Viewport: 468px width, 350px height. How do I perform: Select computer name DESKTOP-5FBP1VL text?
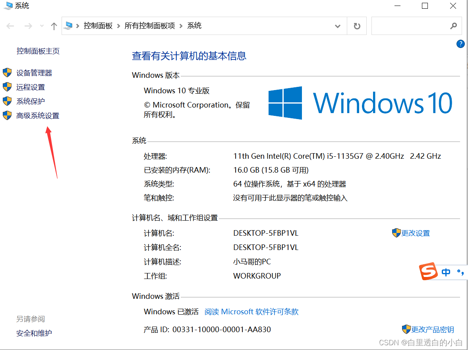pyautogui.click(x=266, y=233)
